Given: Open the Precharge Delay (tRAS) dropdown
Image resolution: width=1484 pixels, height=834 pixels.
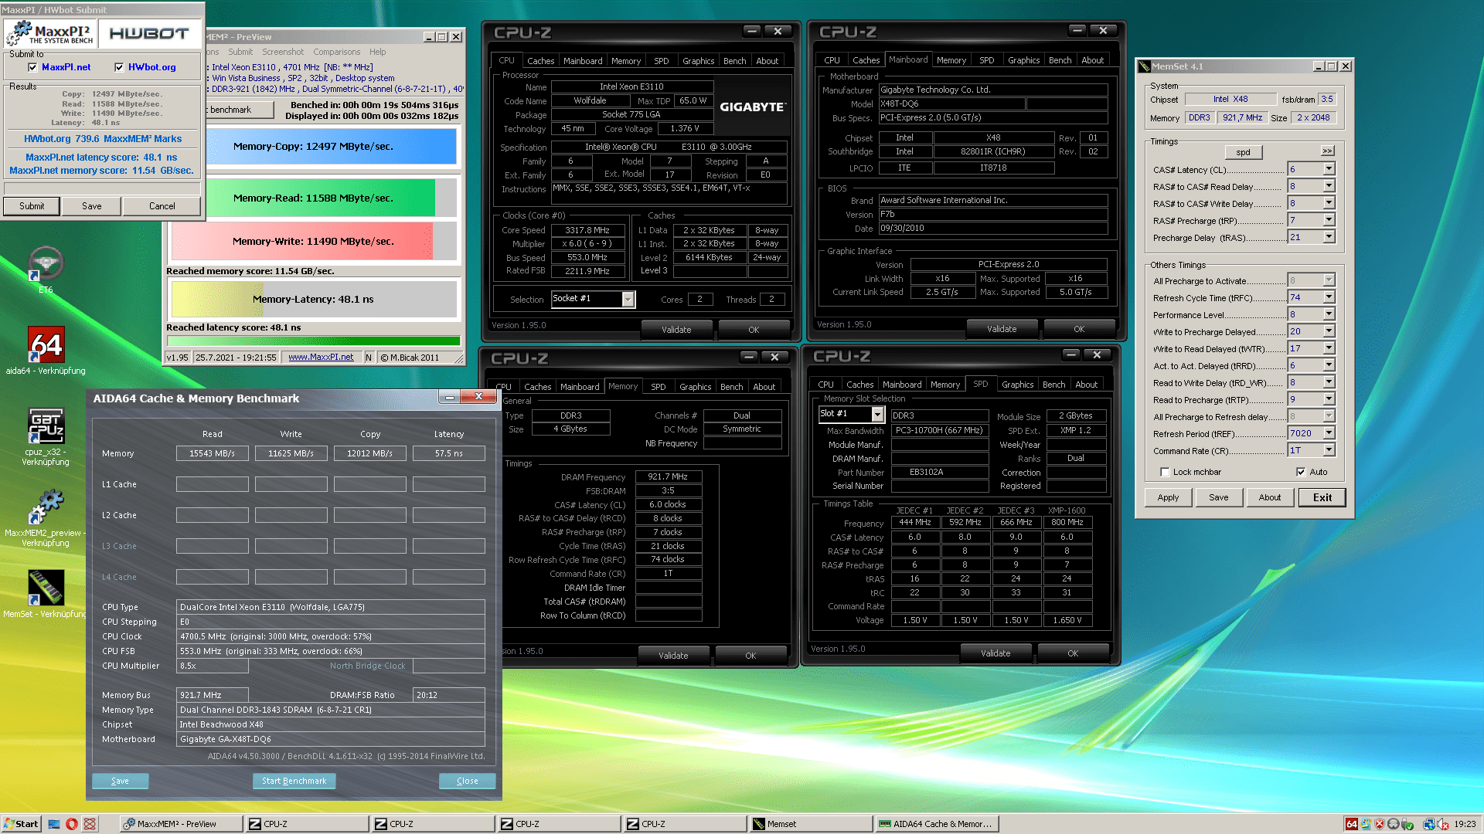Looking at the screenshot, I should click(1329, 237).
